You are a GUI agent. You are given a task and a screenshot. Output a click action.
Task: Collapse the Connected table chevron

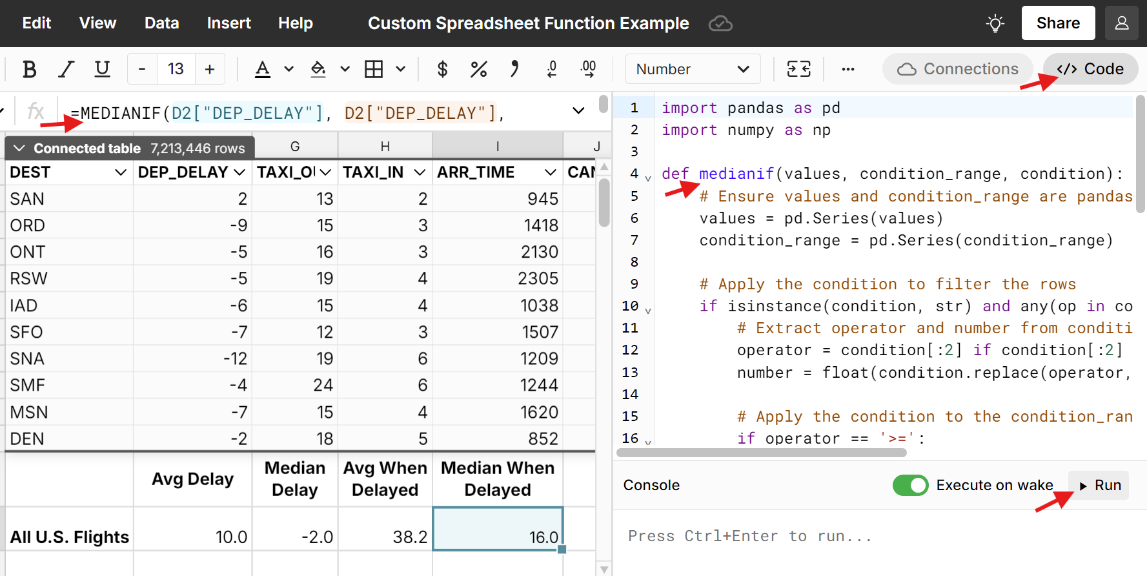point(19,149)
